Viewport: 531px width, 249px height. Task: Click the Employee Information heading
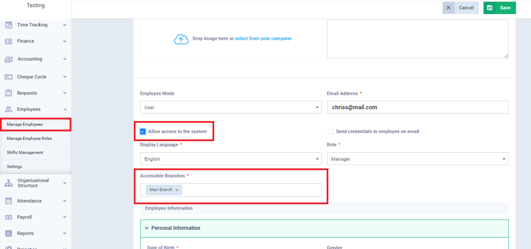169,209
